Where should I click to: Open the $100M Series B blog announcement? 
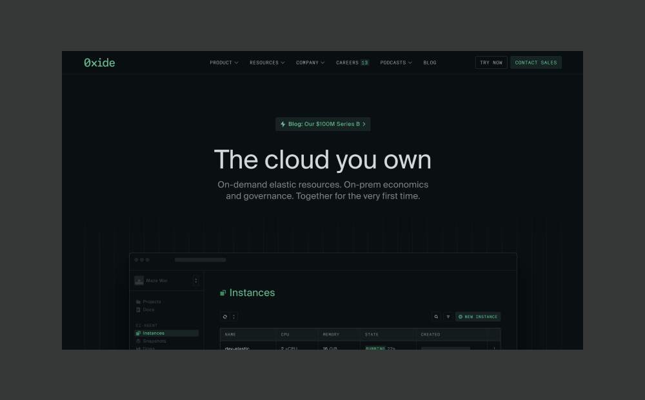(x=323, y=124)
